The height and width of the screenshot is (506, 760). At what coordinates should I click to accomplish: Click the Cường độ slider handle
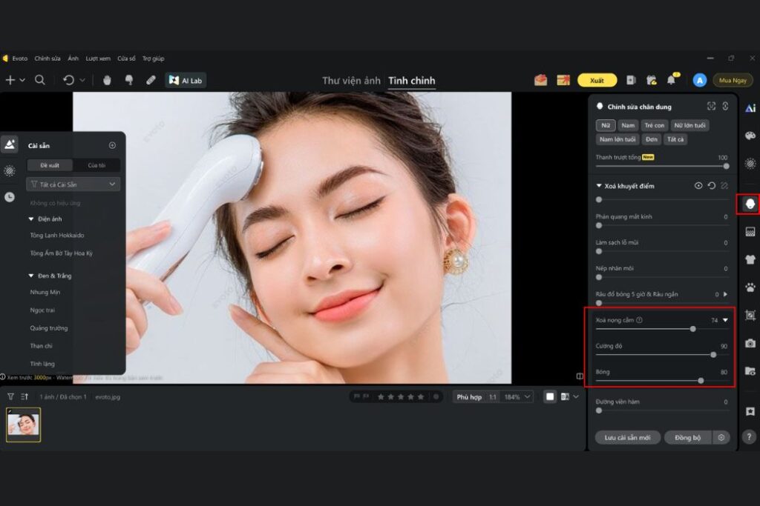[713, 355]
